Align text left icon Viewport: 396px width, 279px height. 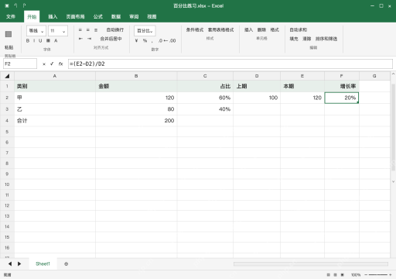tap(80, 30)
